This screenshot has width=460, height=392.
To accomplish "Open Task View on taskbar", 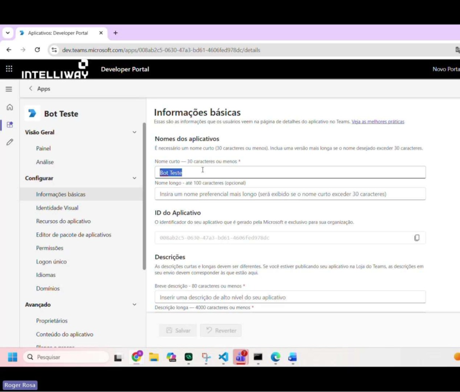I will pyautogui.click(x=118, y=357).
